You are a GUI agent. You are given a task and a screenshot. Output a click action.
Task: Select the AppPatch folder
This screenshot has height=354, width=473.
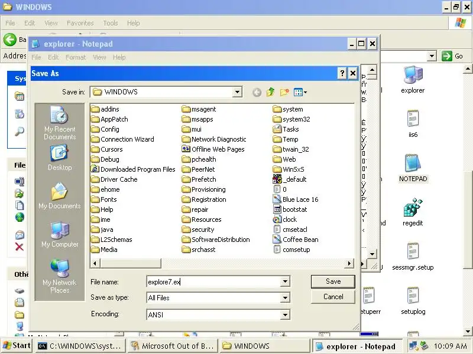coord(109,119)
